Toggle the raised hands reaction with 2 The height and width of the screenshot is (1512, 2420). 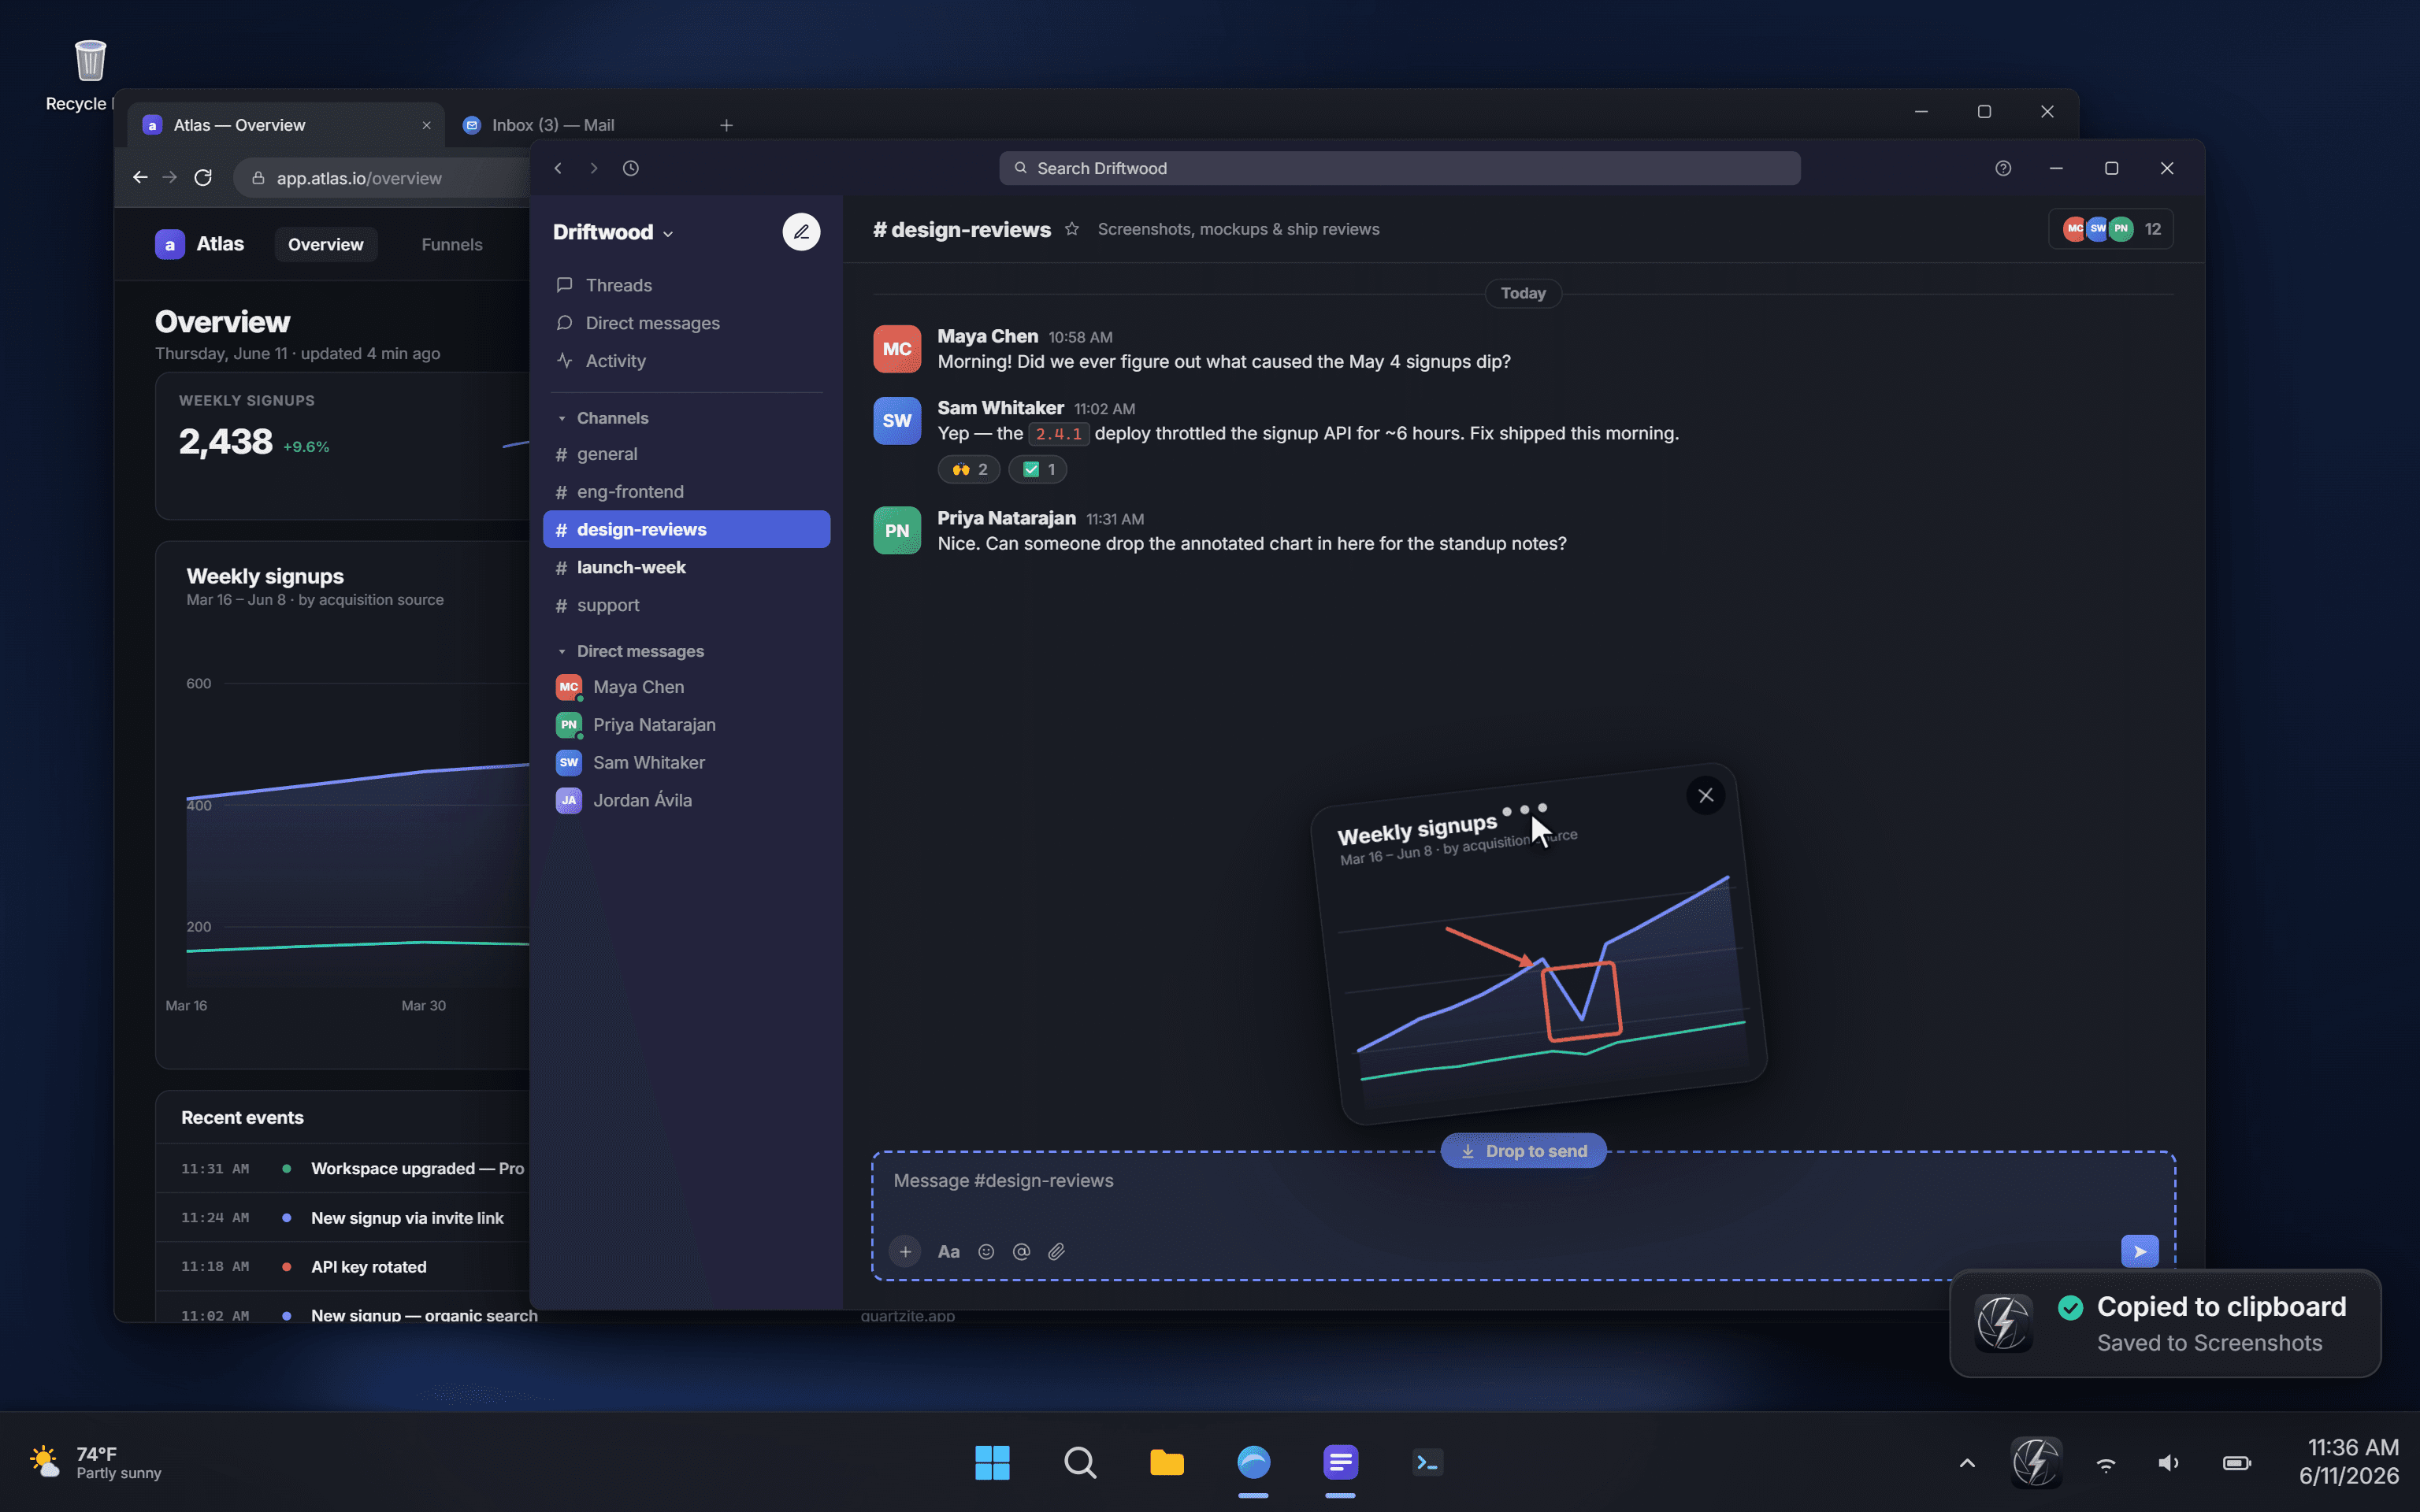coord(969,469)
